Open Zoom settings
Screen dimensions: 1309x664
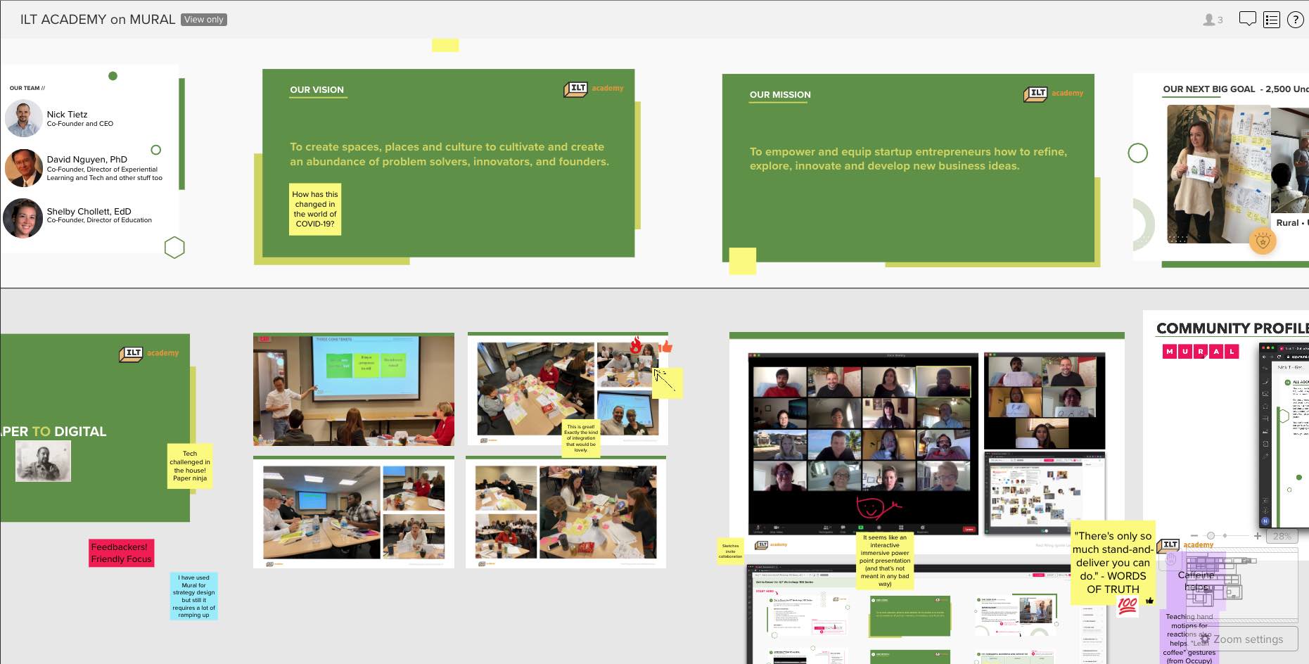tap(1249, 639)
